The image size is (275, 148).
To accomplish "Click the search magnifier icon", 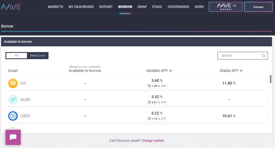I will point(264,56).
